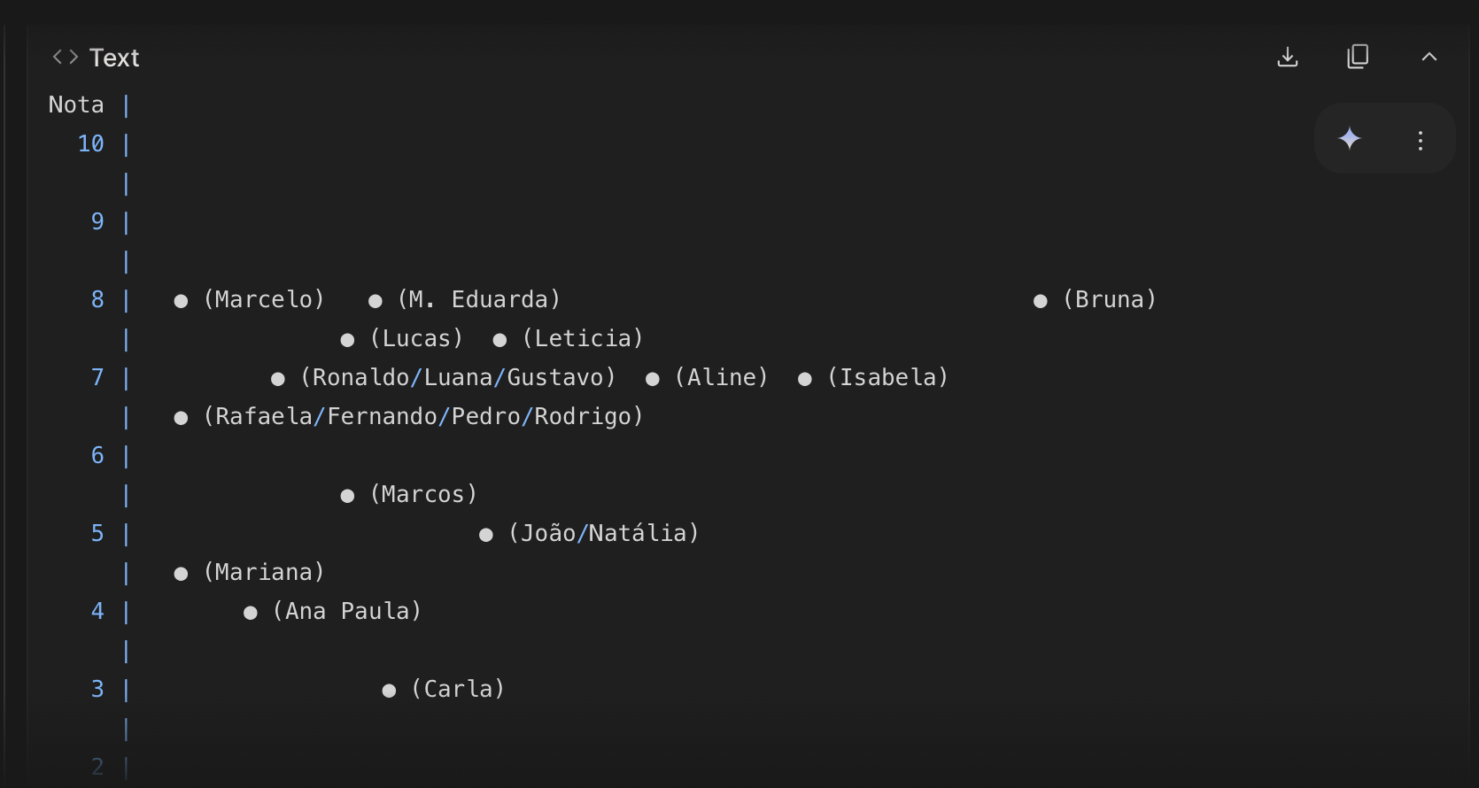This screenshot has width=1479, height=788.
Task: Click the sparkle AI assist icon
Action: [1350, 139]
